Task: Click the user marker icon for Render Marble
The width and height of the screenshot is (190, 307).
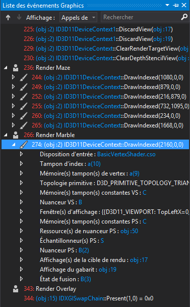Action: (x=16, y=135)
